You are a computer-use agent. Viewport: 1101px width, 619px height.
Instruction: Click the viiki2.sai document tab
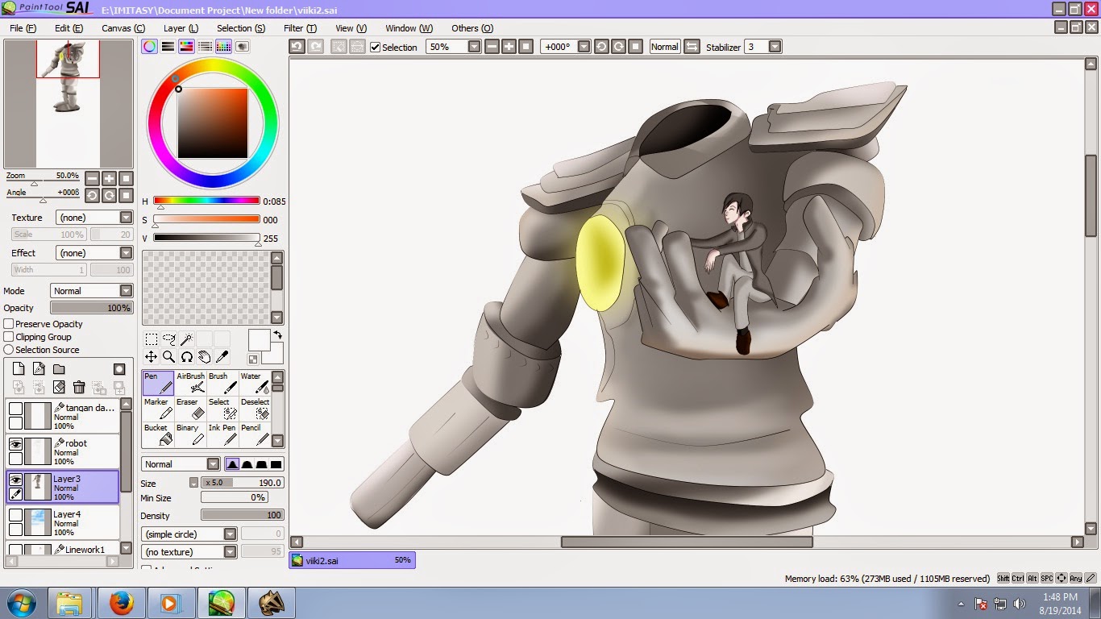click(351, 560)
